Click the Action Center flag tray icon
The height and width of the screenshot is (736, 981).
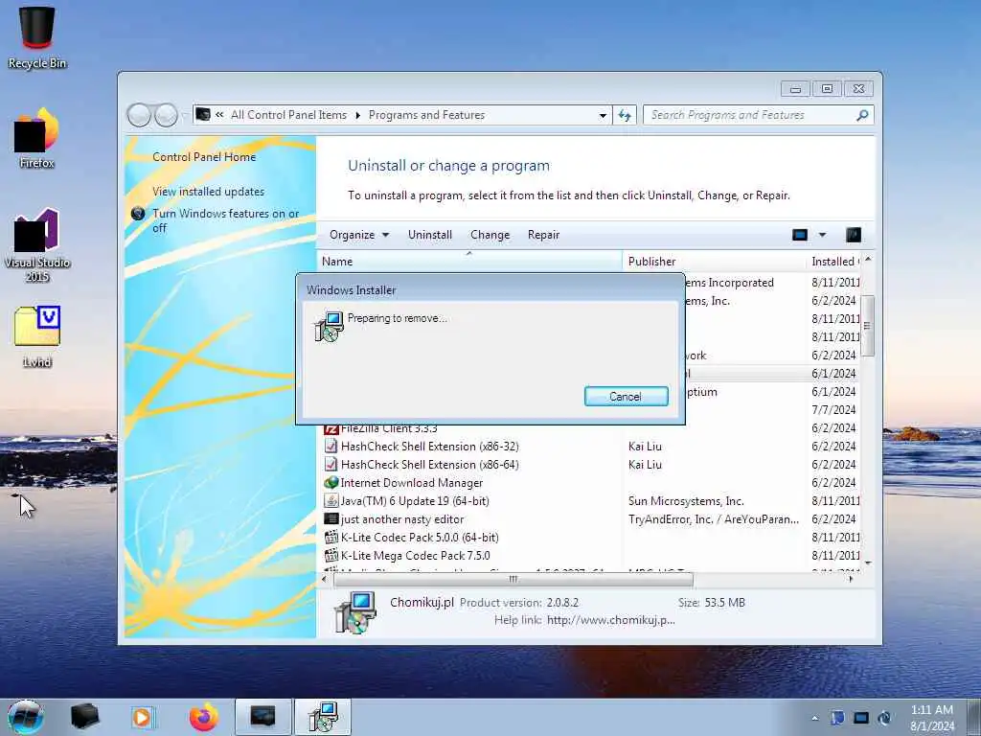[x=837, y=718]
